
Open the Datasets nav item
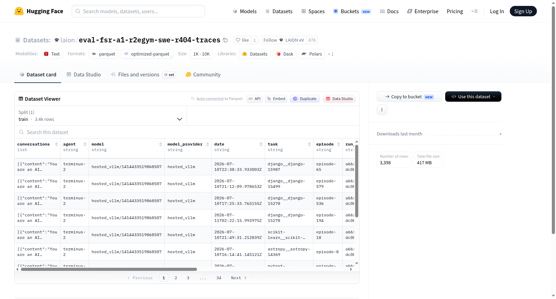pos(279,11)
